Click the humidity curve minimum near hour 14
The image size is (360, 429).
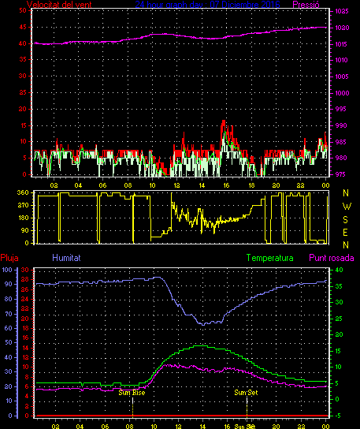point(203,324)
